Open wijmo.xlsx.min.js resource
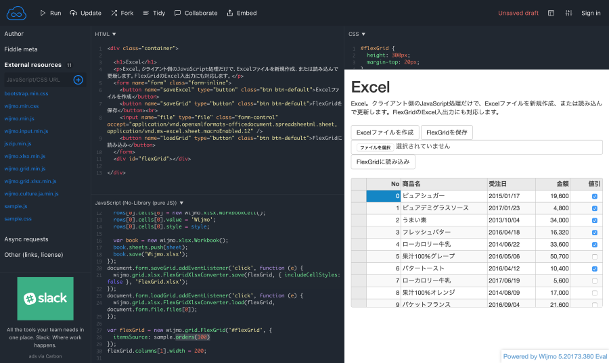Screen dimensions: 609x363 pyautogui.click(x=25, y=156)
